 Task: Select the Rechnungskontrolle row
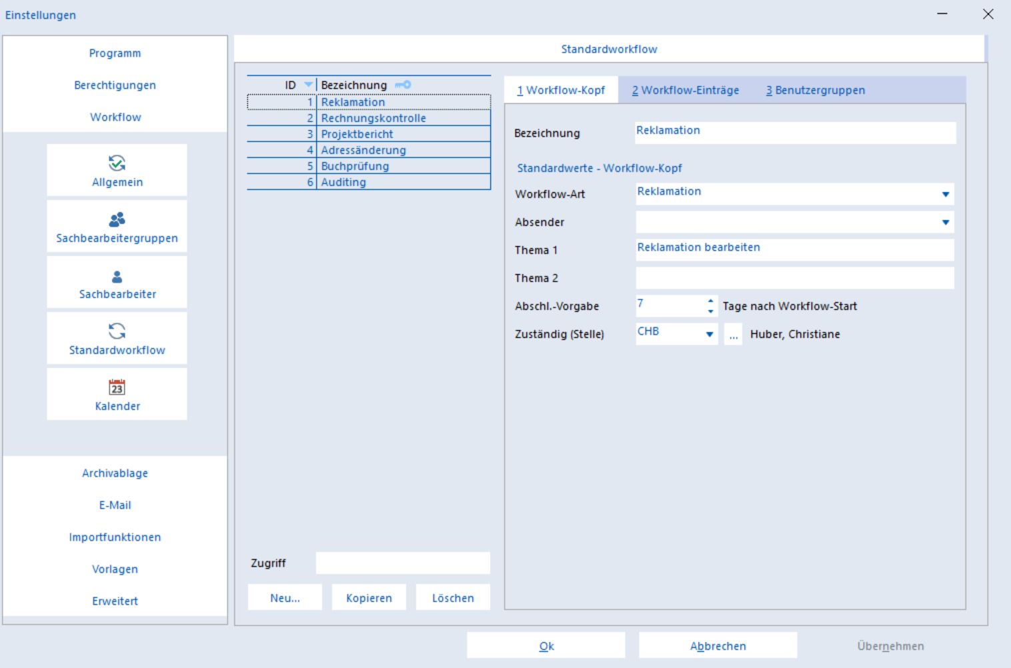[369, 118]
